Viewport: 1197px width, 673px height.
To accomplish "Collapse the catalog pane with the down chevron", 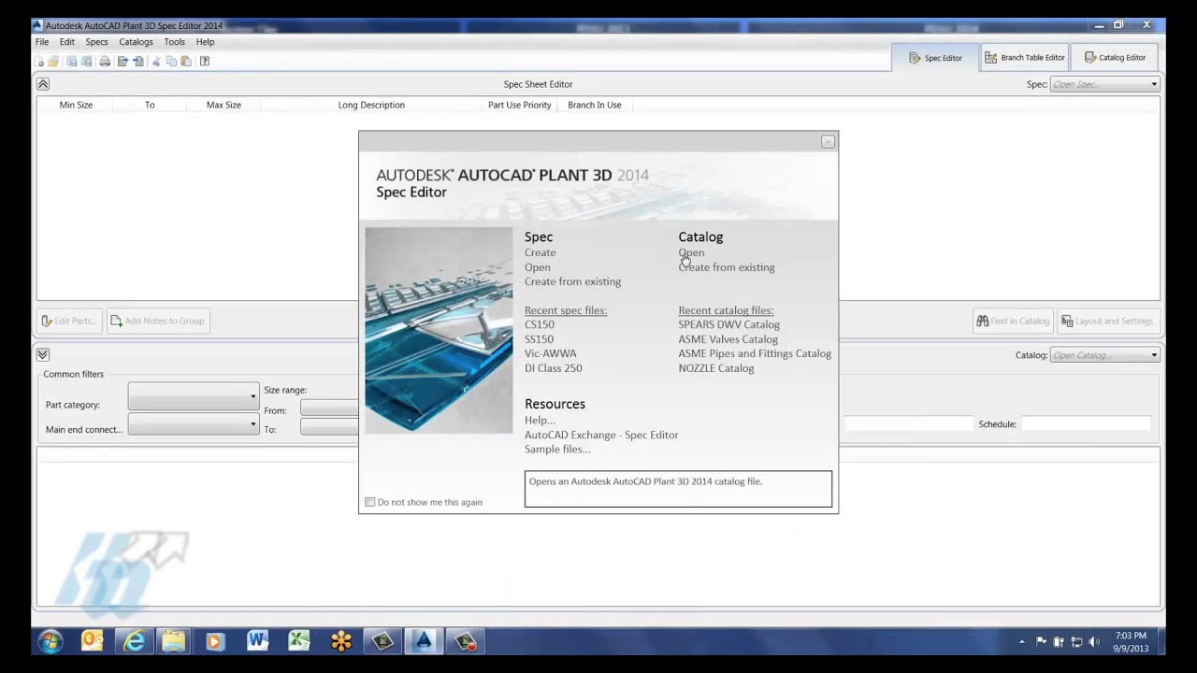I will point(43,354).
